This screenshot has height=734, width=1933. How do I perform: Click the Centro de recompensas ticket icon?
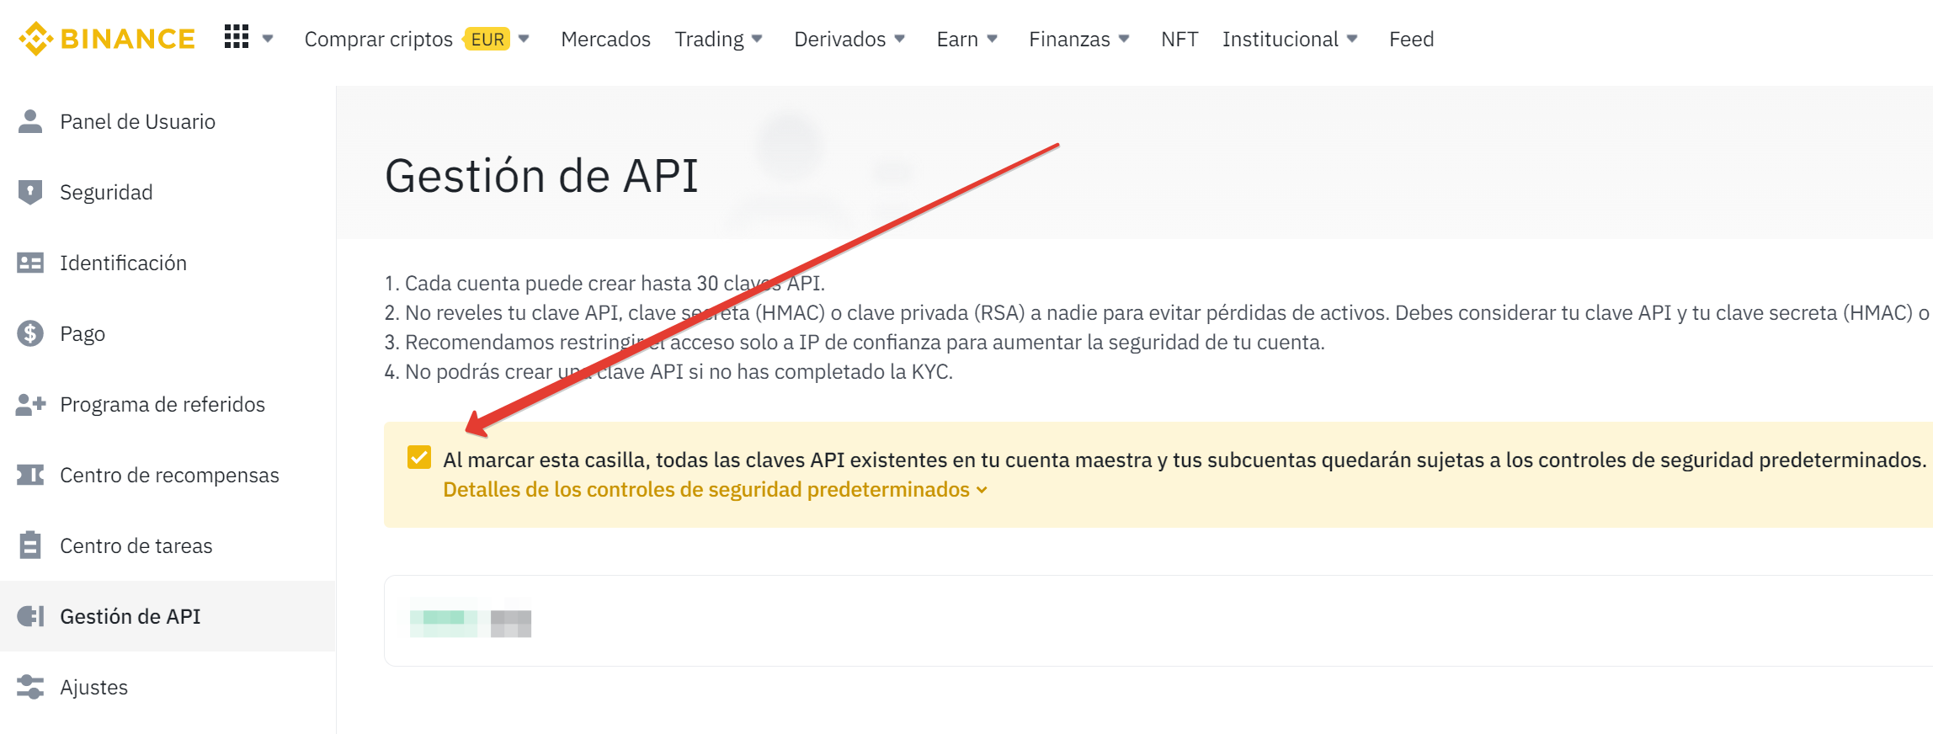pos(30,475)
